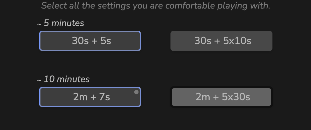
Task: Unselect the highlighted 2m + 7s button
Action: click(90, 97)
